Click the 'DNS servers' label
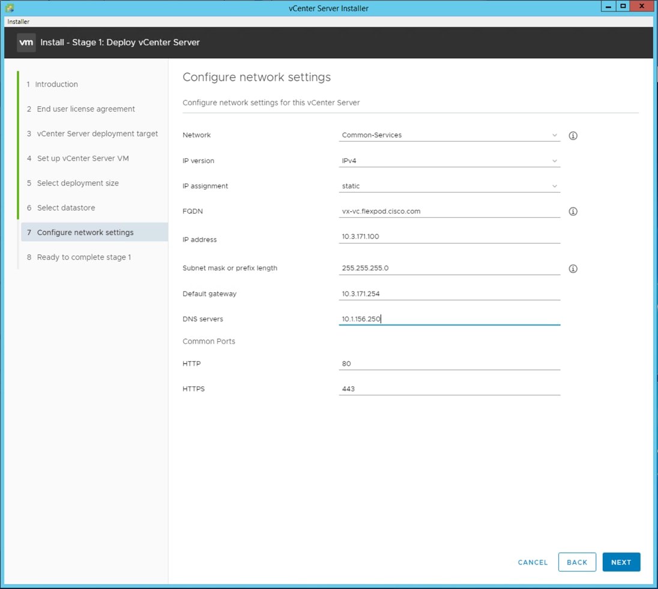658x589 pixels. coord(203,319)
